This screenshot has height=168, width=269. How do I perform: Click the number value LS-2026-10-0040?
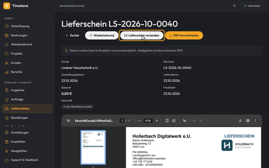[x=177, y=68]
